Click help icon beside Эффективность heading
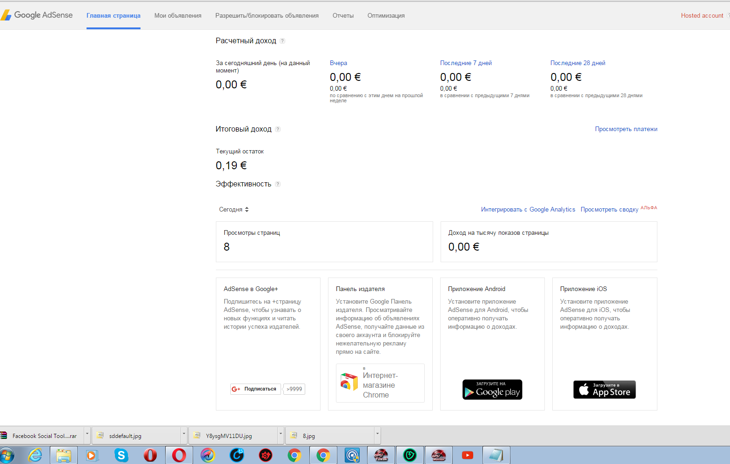730x464 pixels. pyautogui.click(x=278, y=184)
